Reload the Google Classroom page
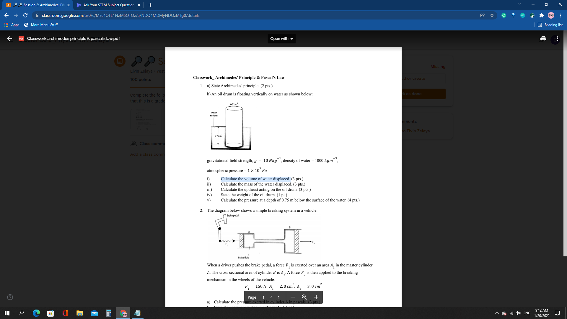Image resolution: width=567 pixels, height=319 pixels. pyautogui.click(x=25, y=15)
